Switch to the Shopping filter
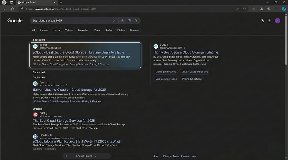This screenshot has height=160, width=288. click(83, 30)
